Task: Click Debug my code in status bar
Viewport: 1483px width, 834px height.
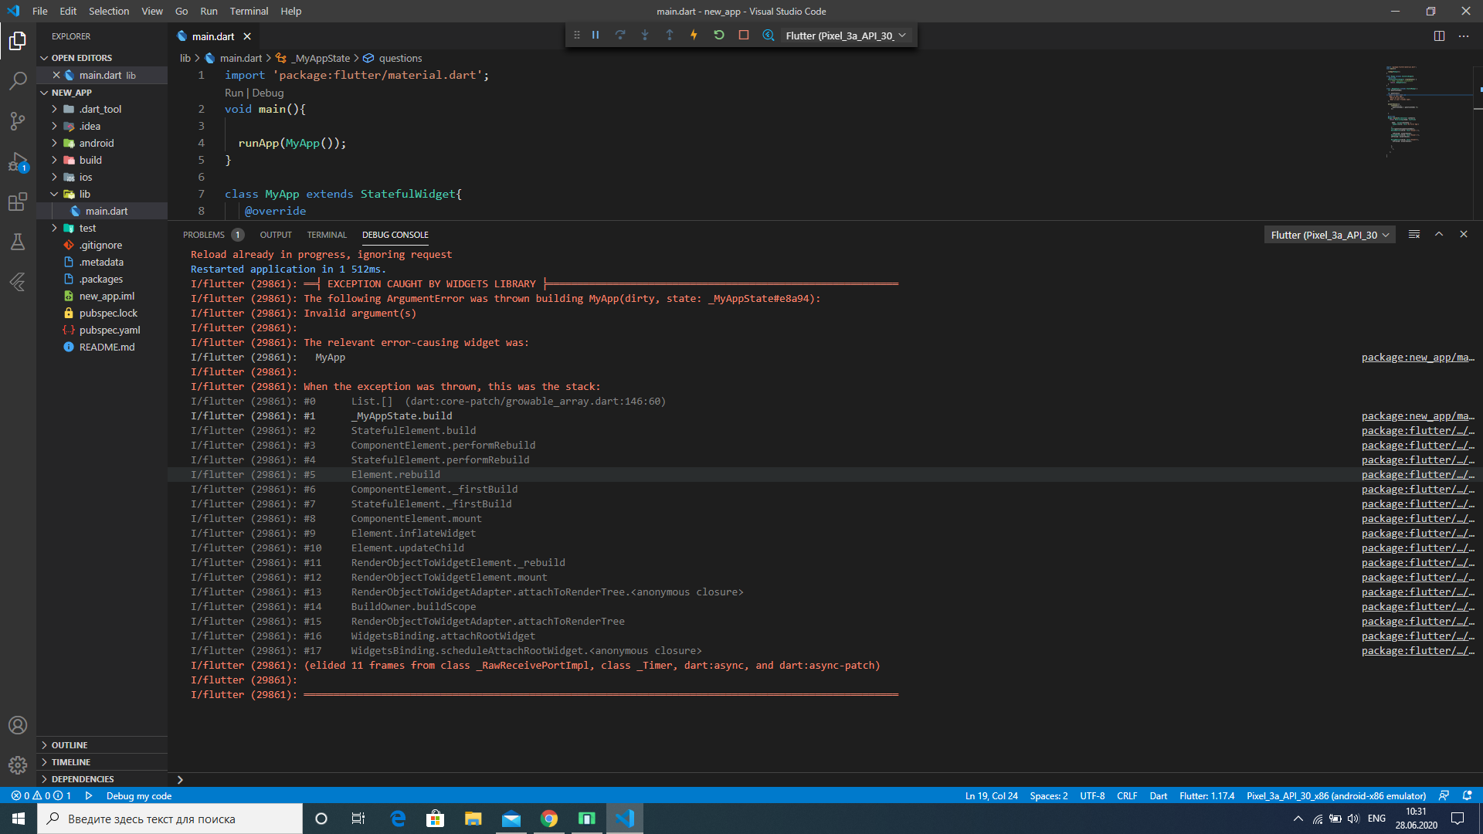Action: point(139,795)
